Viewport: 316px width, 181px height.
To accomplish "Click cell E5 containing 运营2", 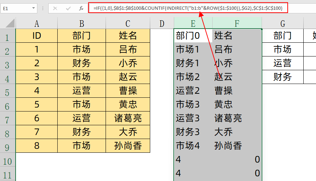I will [193, 91].
